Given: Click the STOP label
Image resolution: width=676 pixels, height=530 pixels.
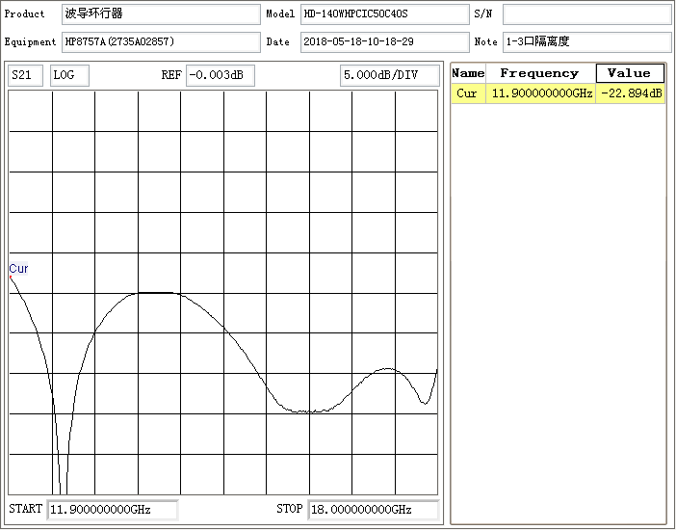Looking at the screenshot, I should click(289, 509).
